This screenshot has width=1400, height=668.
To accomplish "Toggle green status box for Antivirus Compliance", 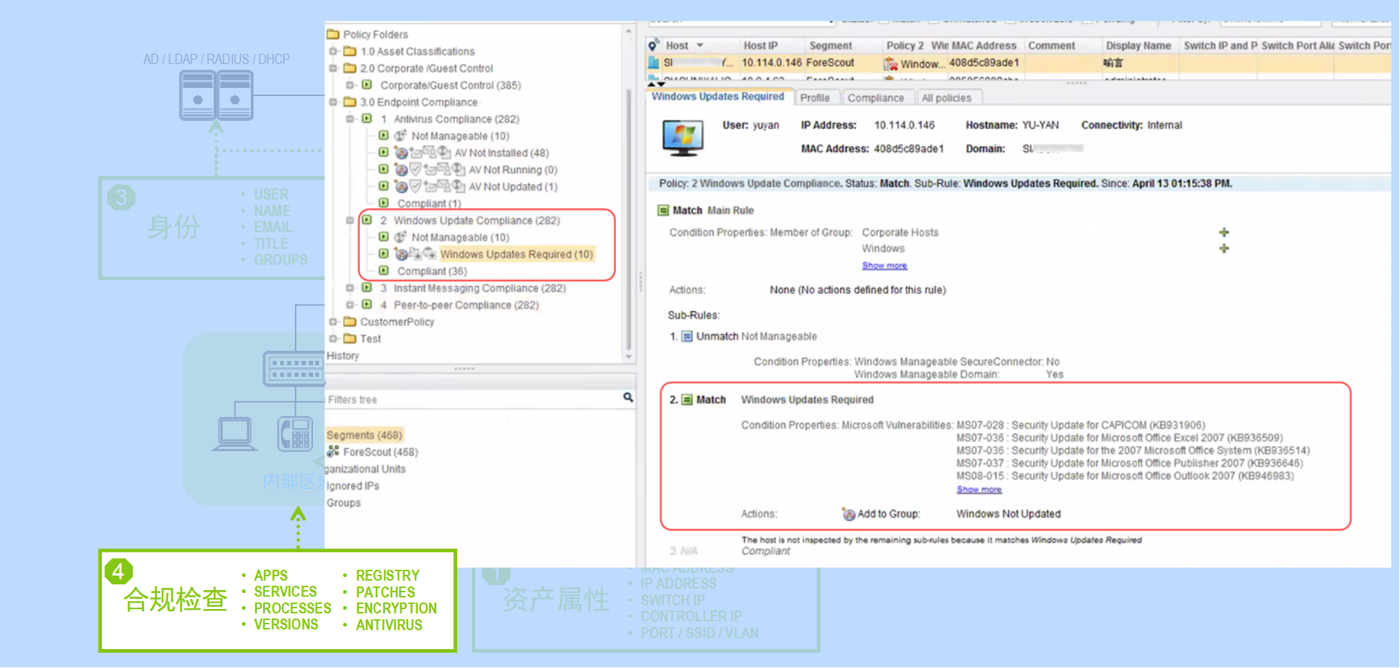I will pos(368,119).
